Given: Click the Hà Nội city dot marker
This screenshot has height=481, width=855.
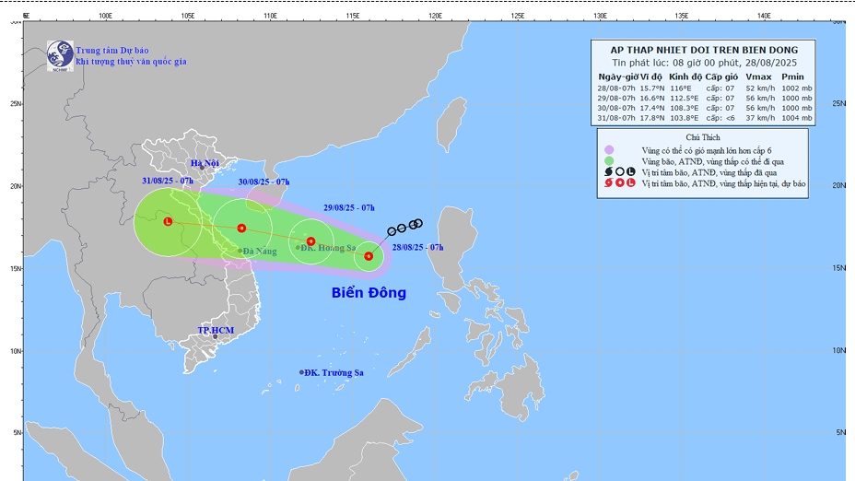Looking at the screenshot, I should 201,168.
